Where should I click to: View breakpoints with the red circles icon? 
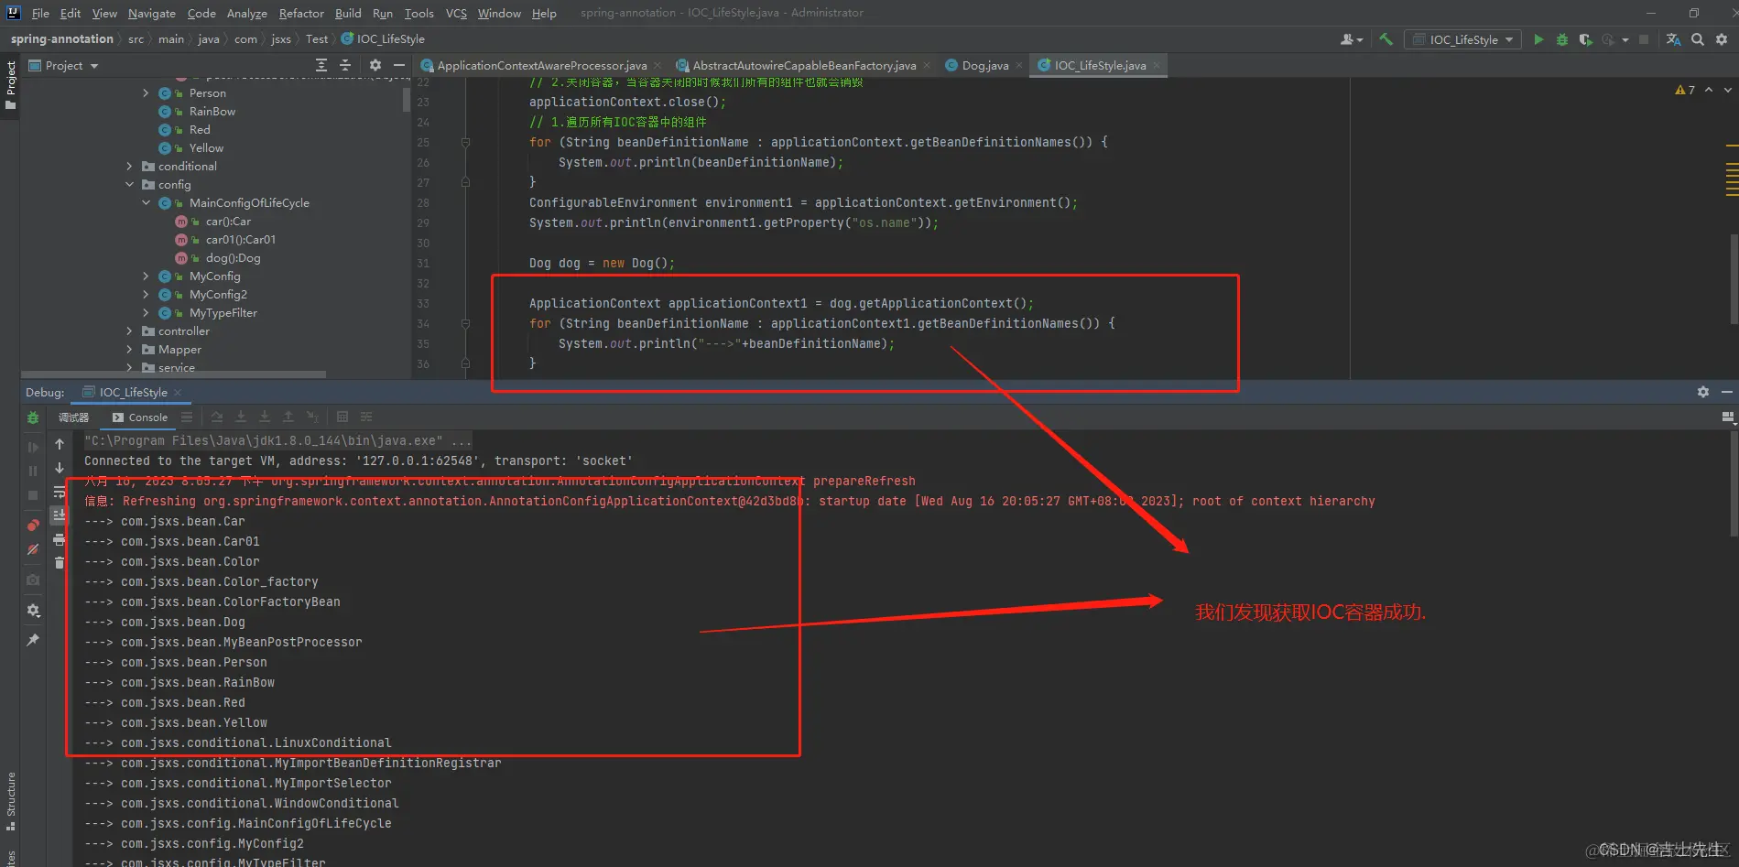click(x=33, y=526)
